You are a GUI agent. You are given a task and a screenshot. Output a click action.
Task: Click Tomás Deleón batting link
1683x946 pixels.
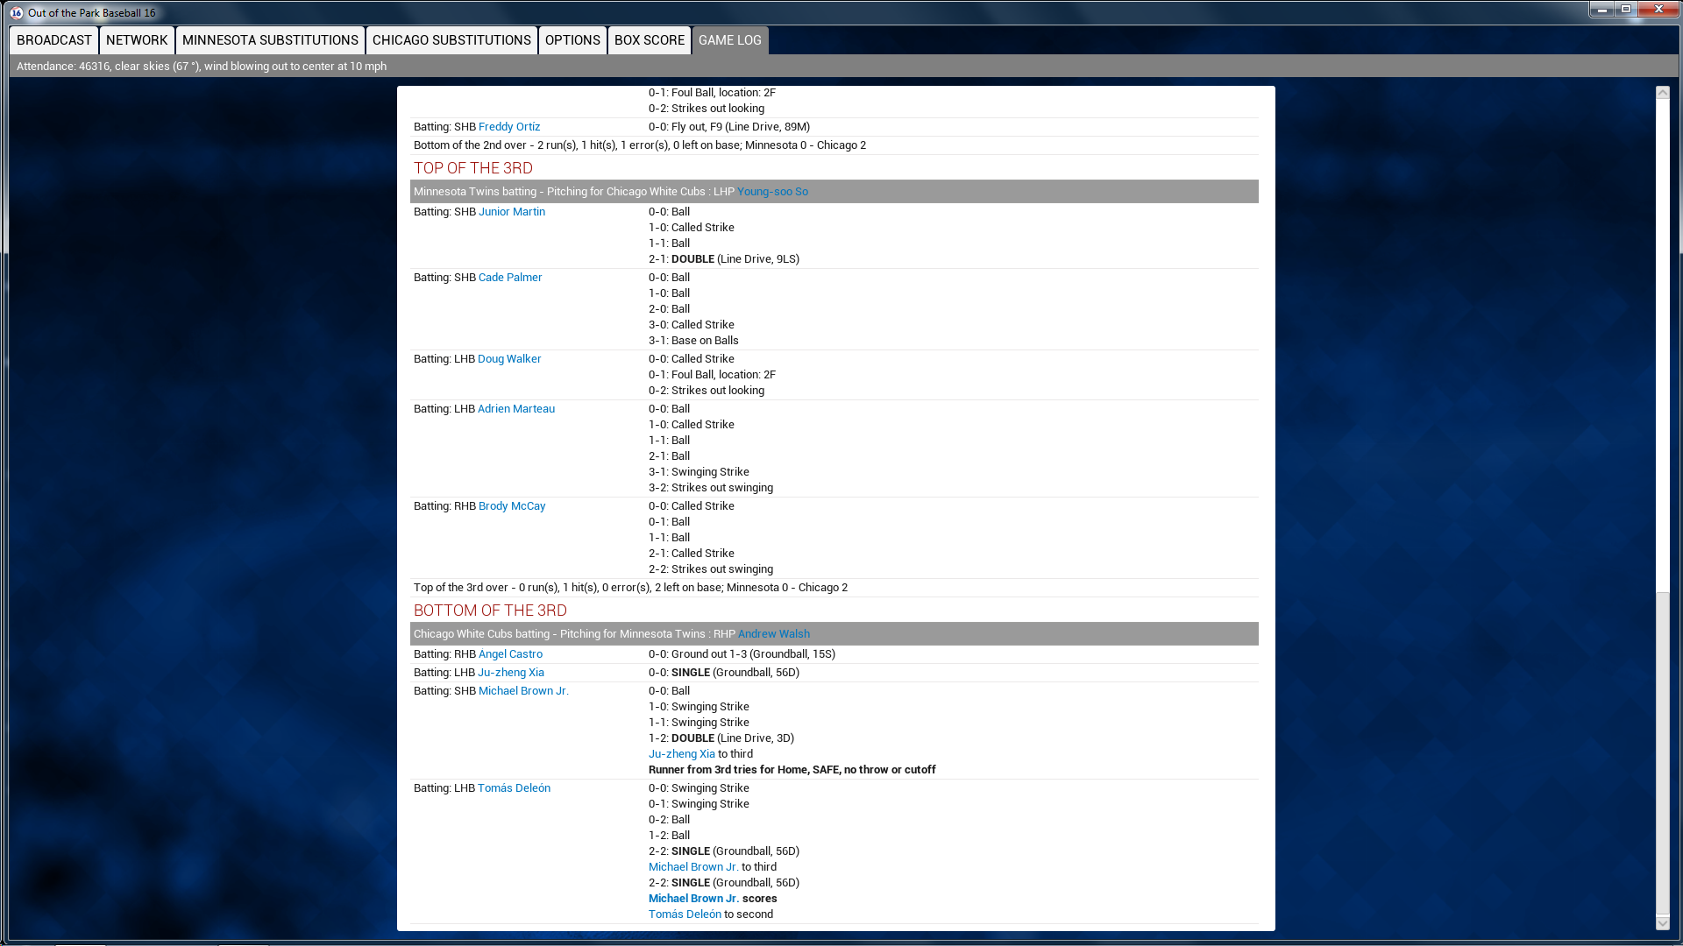pyautogui.click(x=514, y=788)
